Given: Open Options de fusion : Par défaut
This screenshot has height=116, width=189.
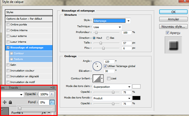Looking at the screenshot, I should point(29,19).
